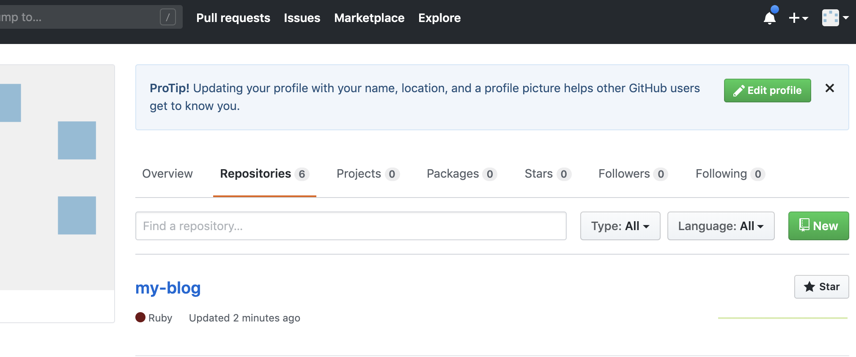Click the slash shortcut key icon
856x357 pixels.
click(x=168, y=17)
